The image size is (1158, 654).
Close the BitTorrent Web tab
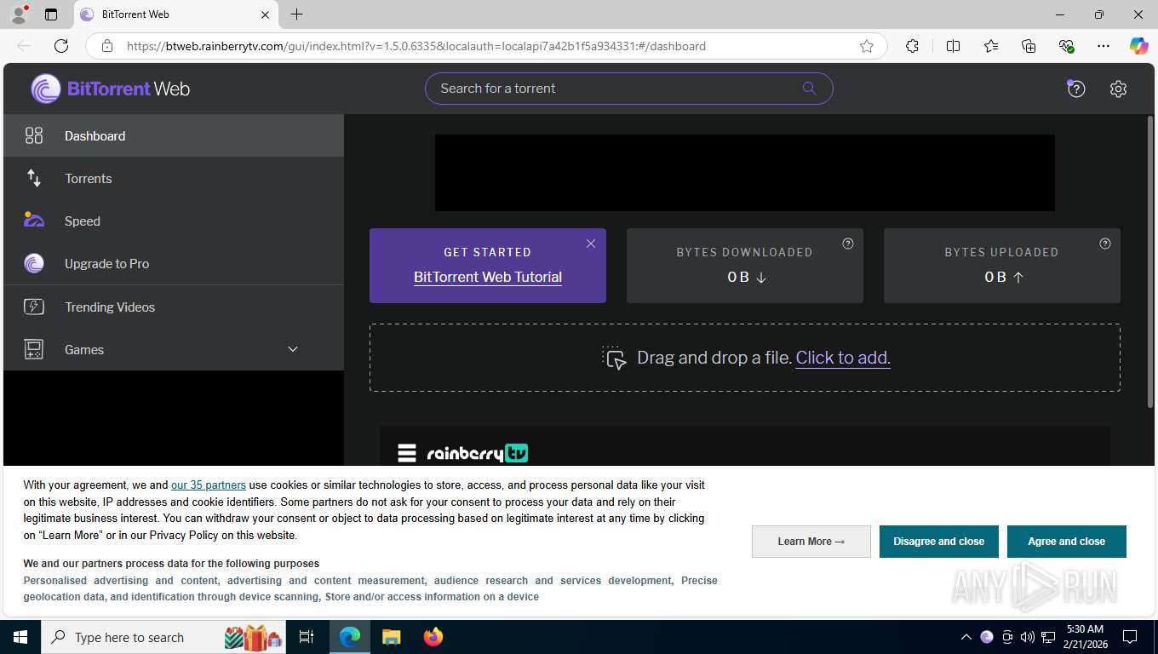(265, 14)
